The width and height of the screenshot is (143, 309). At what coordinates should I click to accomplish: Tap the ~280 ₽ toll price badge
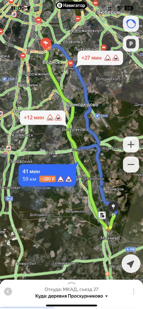pos(48,179)
